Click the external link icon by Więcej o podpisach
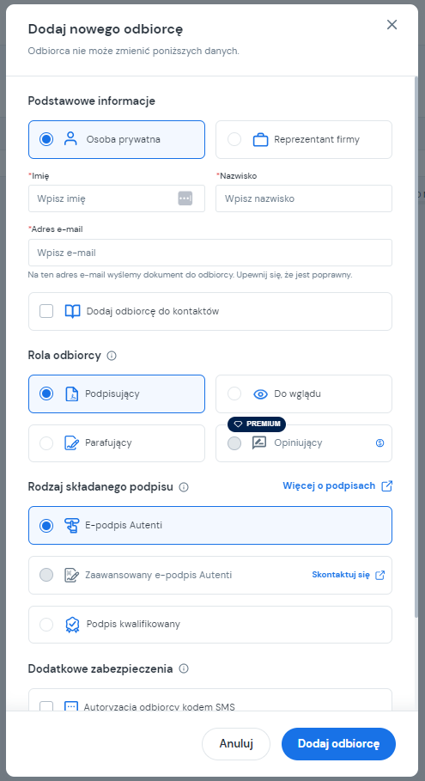 coord(386,486)
